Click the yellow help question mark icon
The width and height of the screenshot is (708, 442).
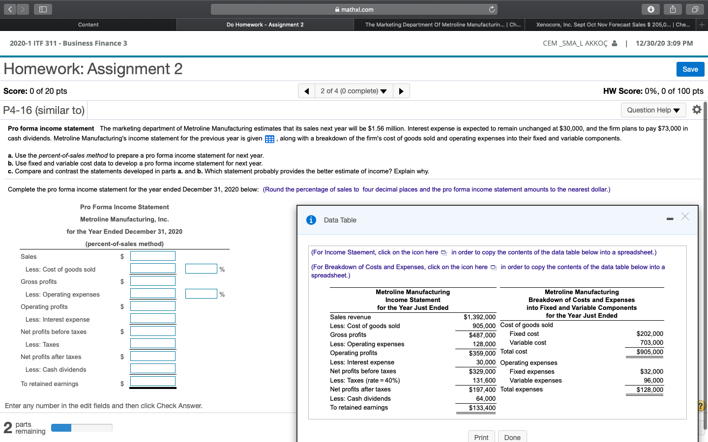coord(702,406)
